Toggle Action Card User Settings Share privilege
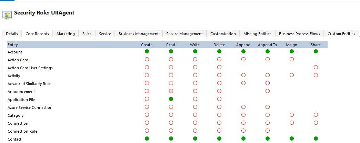The width and height of the screenshot is (360, 143). 316,67
